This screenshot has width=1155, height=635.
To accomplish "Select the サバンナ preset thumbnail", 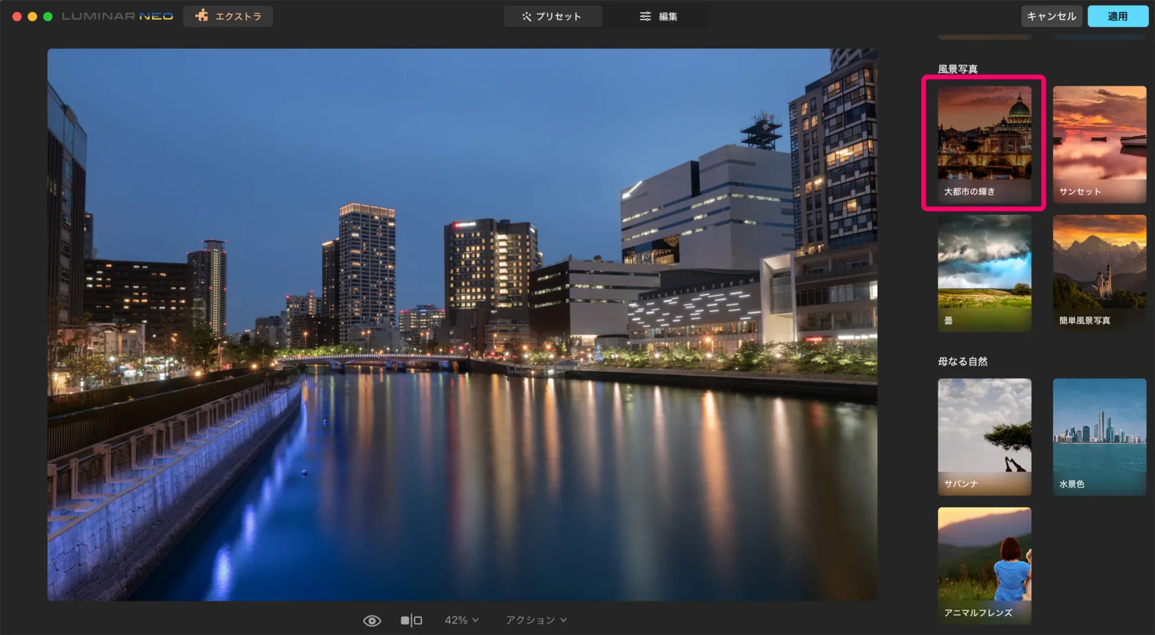I will (984, 436).
